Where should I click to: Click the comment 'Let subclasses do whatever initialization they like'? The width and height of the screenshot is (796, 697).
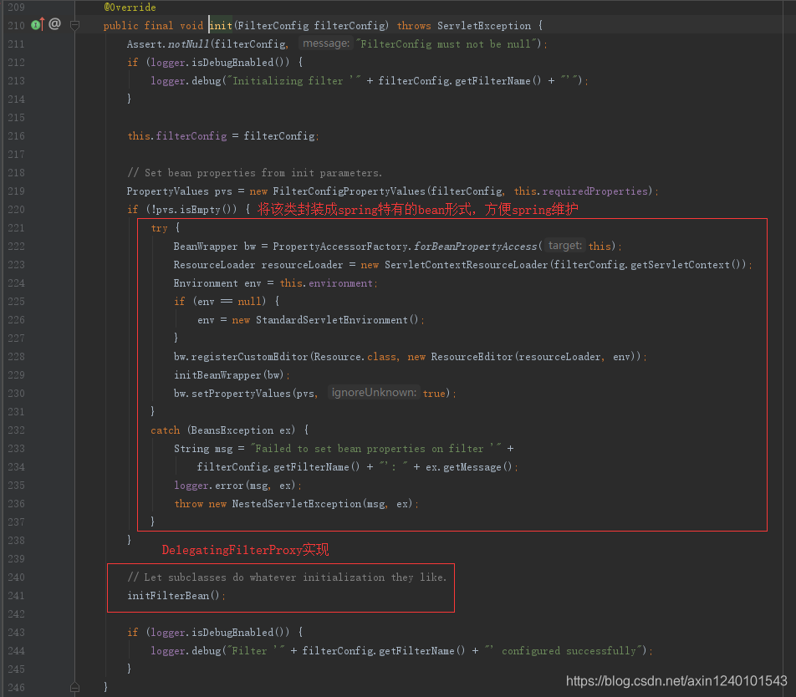[287, 577]
